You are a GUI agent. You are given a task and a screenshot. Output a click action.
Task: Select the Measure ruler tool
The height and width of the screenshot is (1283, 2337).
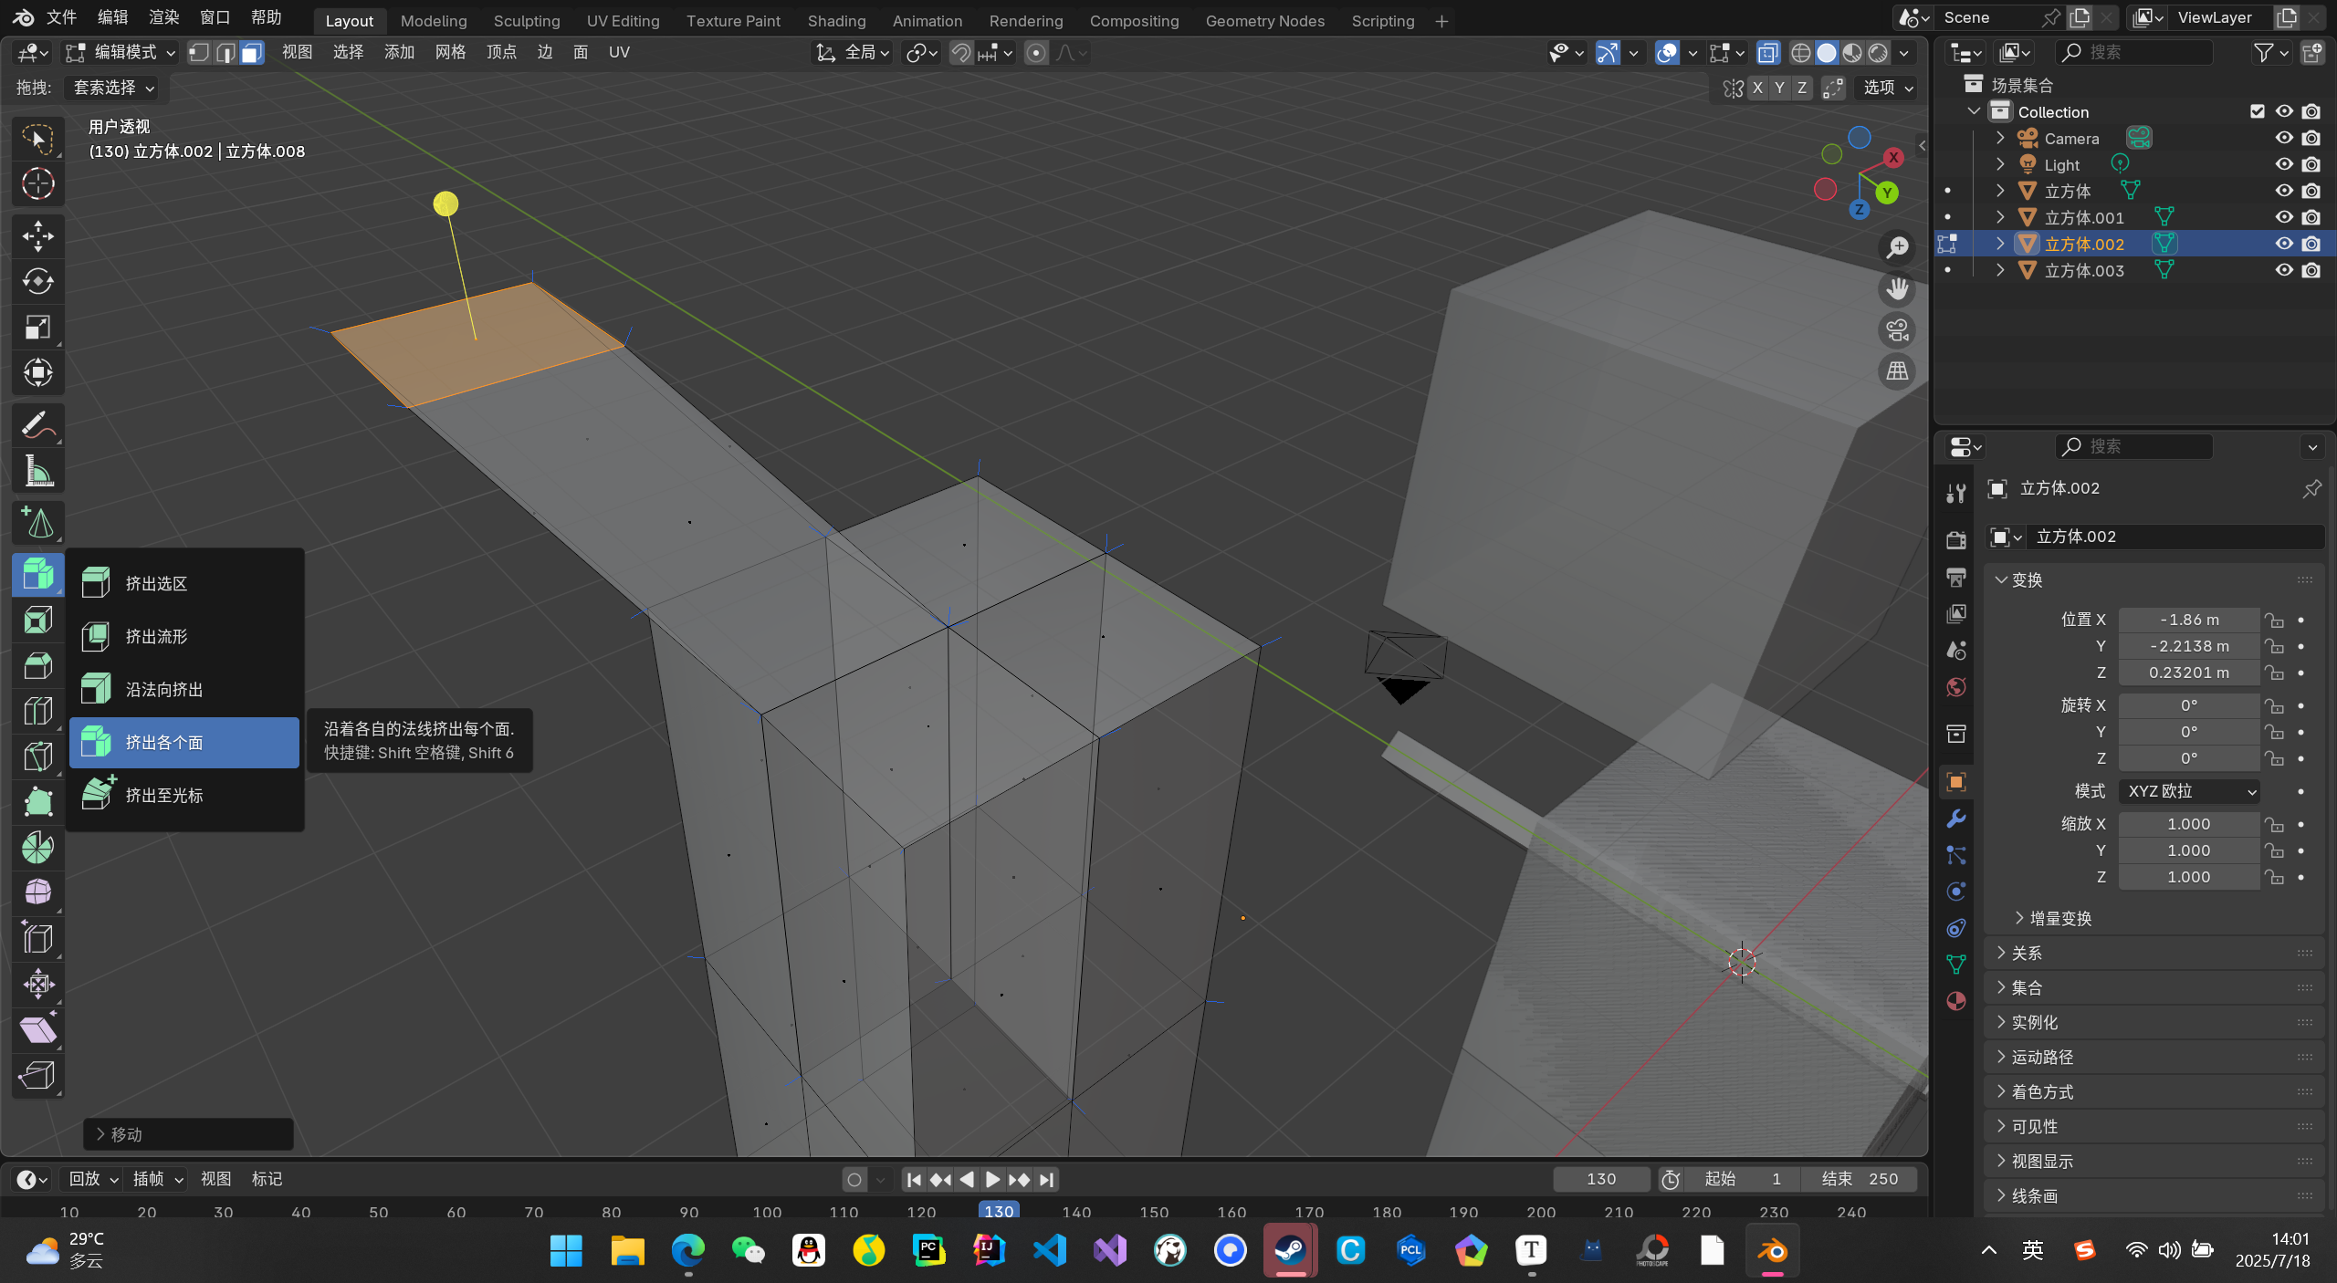pos(37,472)
